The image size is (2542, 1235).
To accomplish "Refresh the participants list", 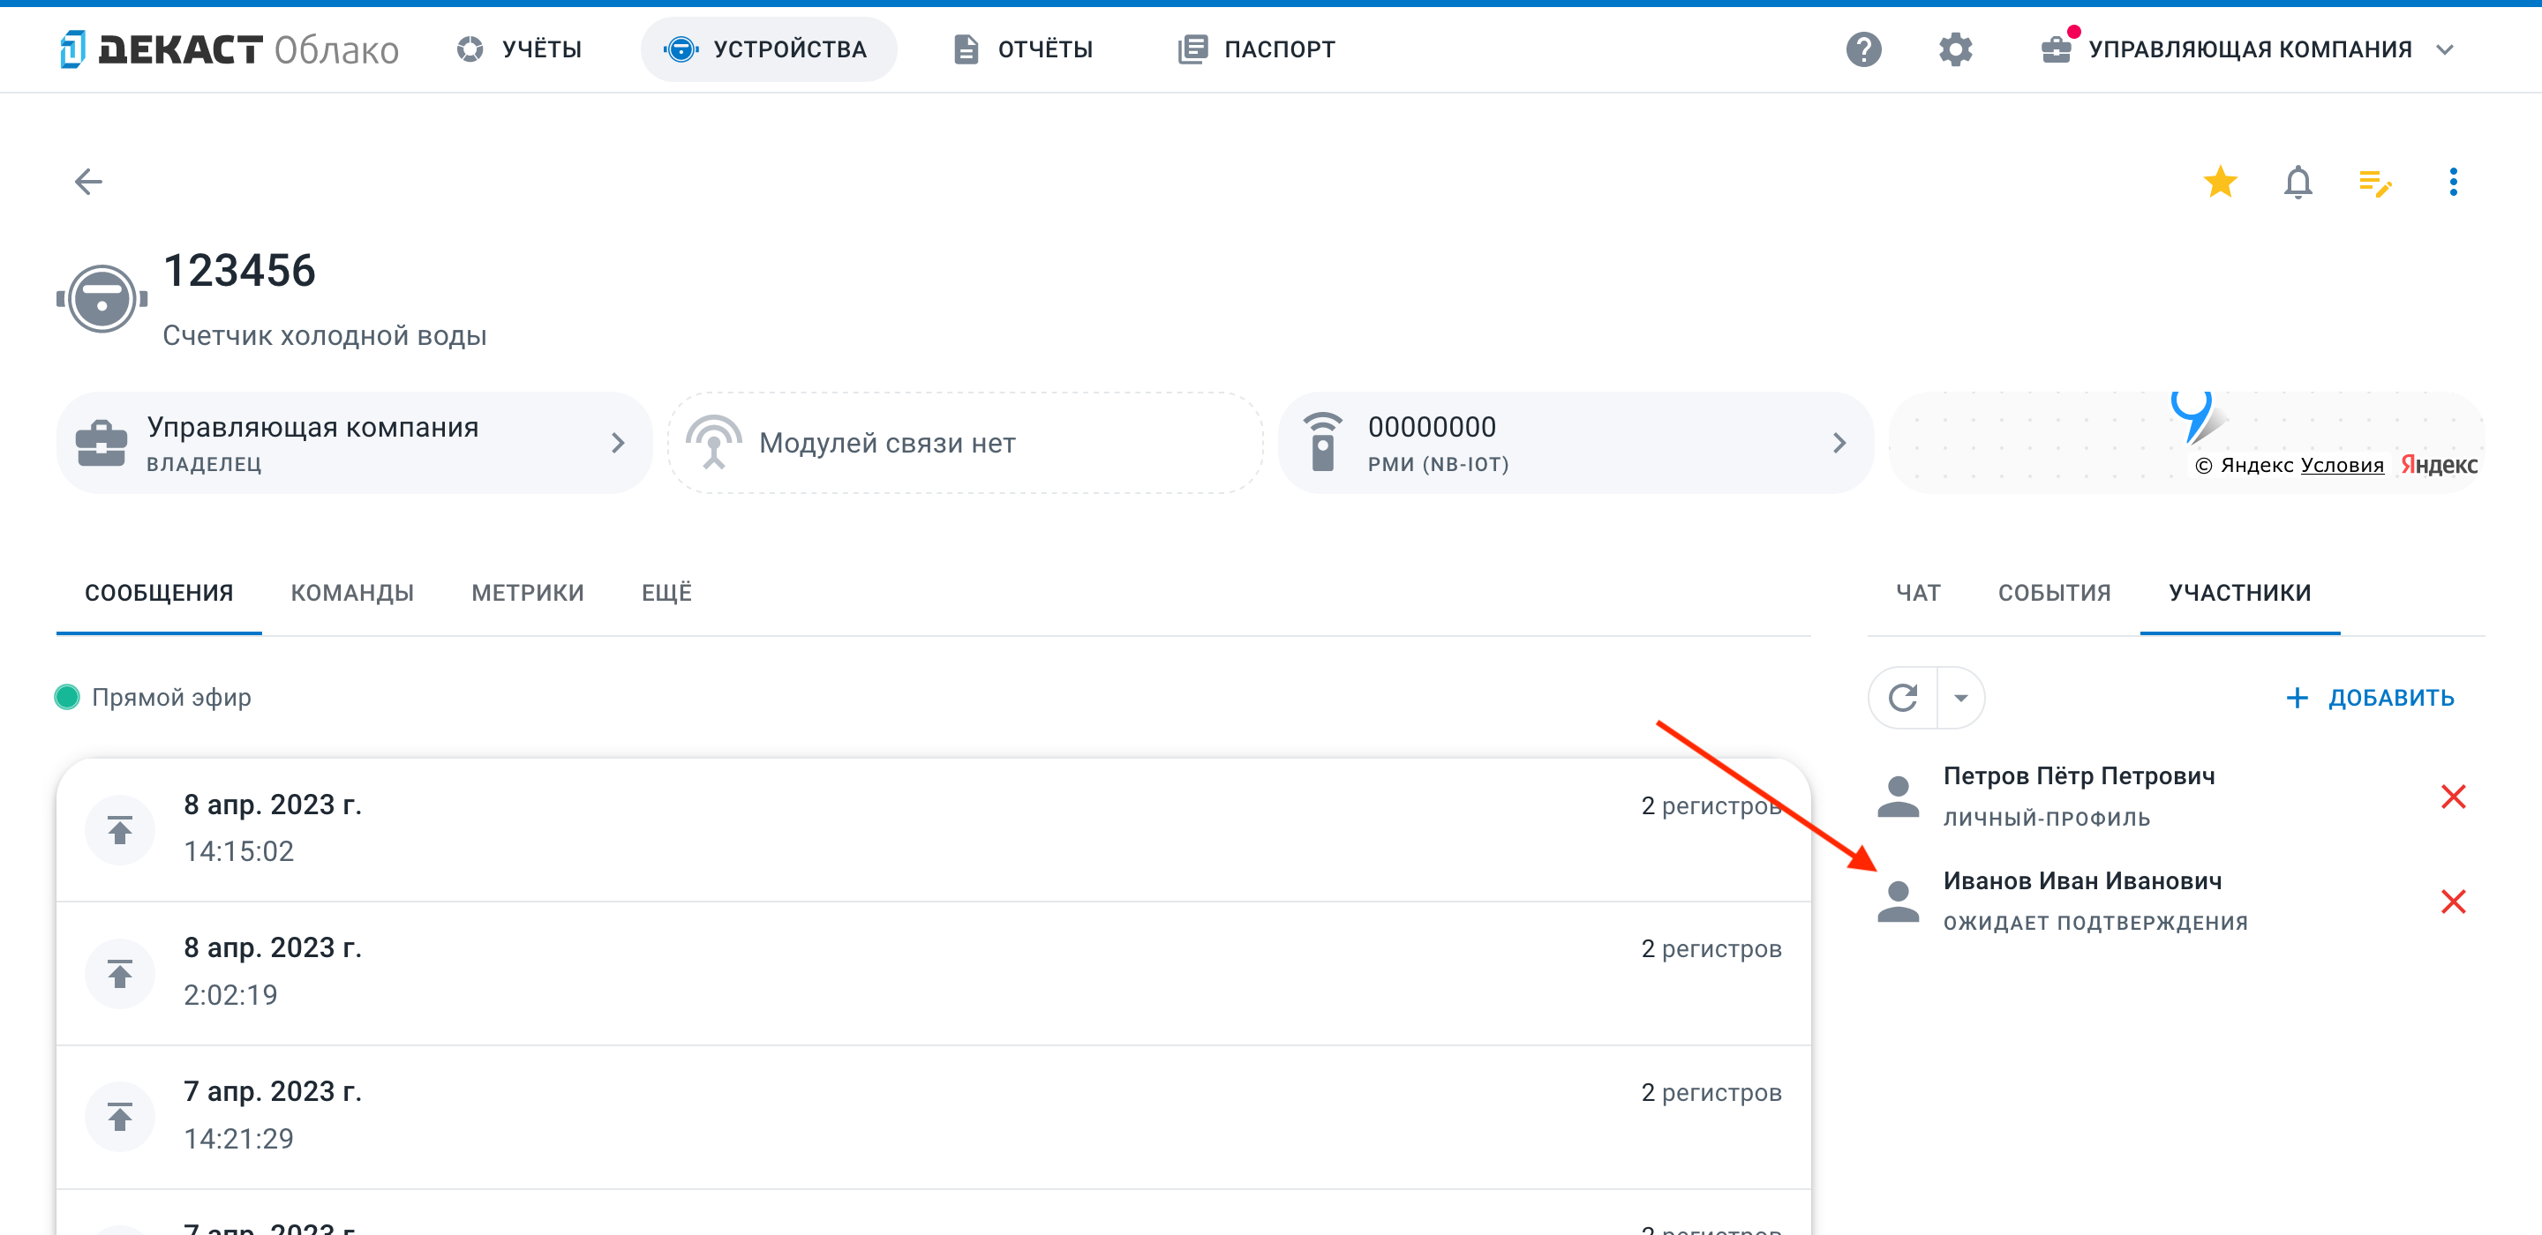I will pos(1903,698).
